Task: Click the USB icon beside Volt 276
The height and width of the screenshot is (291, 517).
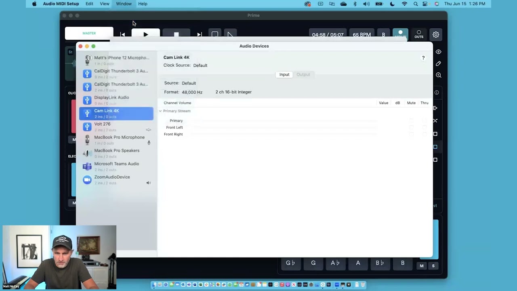Action: point(87,127)
